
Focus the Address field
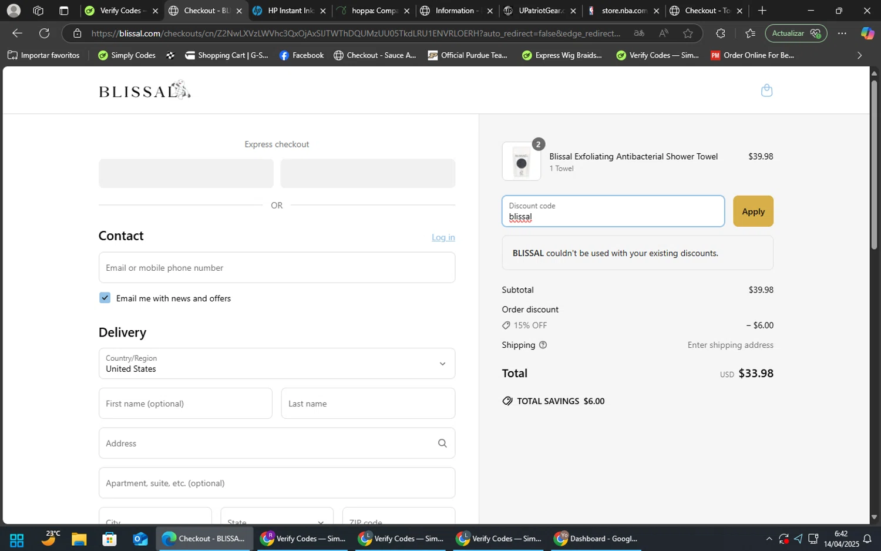277,444
